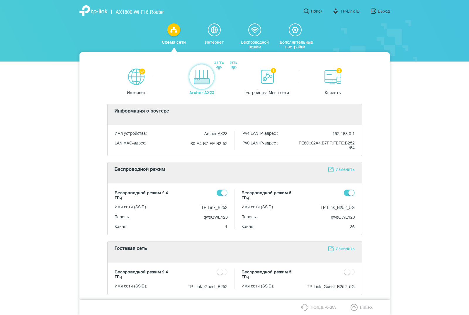
Task: Click the 5 GHz channel value 36
Action: 352,227
